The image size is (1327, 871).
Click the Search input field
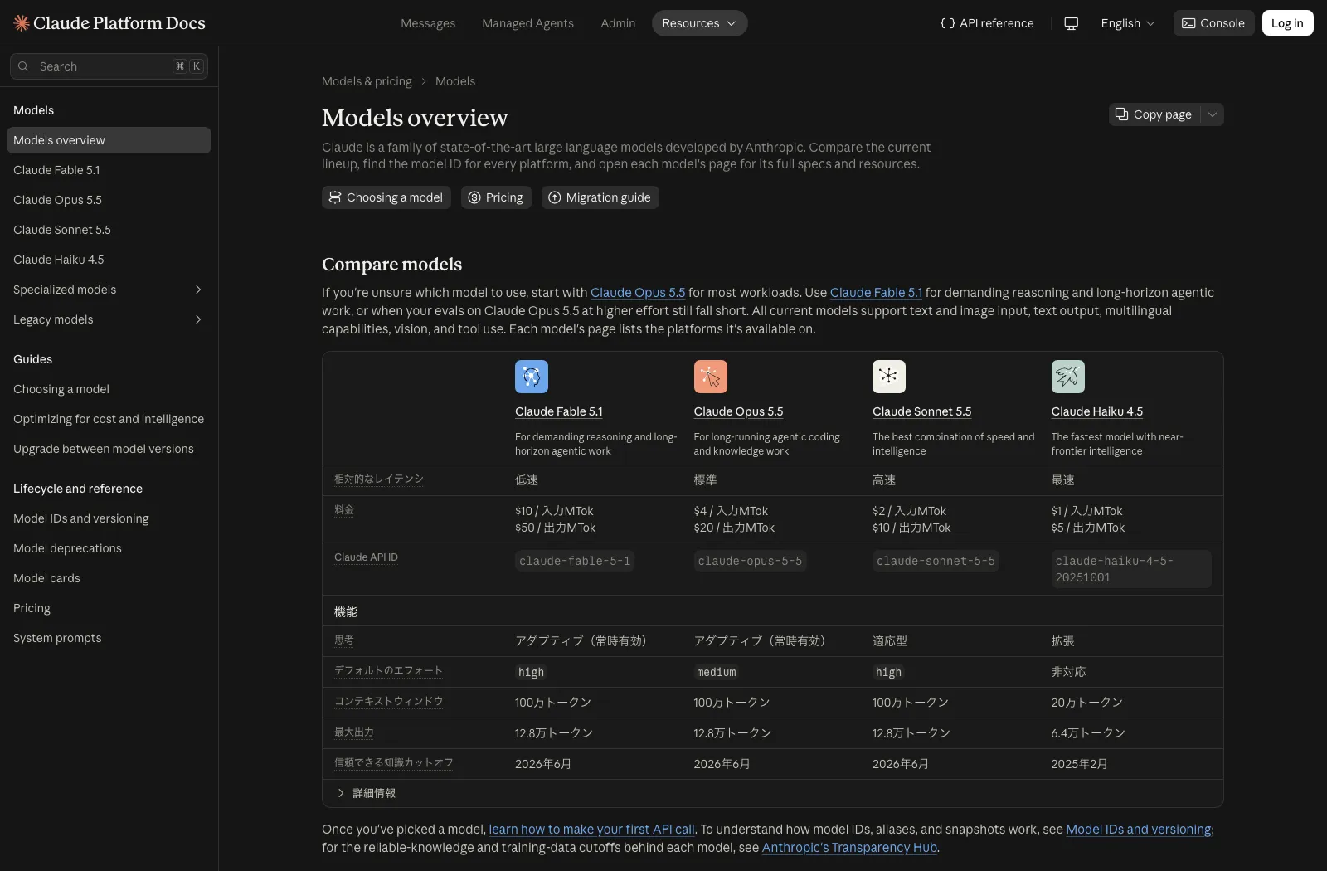click(x=109, y=66)
